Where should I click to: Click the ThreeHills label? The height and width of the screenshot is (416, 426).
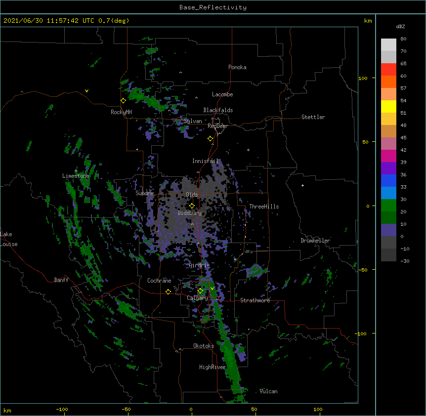pyautogui.click(x=264, y=207)
